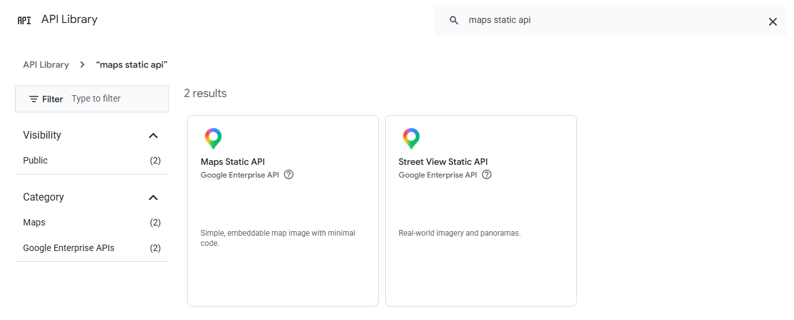Click the Filter label
The height and width of the screenshot is (320, 794).
click(x=52, y=99)
